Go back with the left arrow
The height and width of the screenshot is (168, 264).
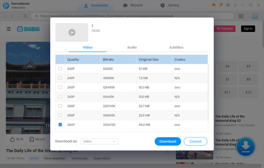pyautogui.click(x=12, y=16)
